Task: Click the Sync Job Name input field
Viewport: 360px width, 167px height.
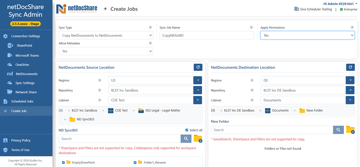Action: pyautogui.click(x=207, y=35)
